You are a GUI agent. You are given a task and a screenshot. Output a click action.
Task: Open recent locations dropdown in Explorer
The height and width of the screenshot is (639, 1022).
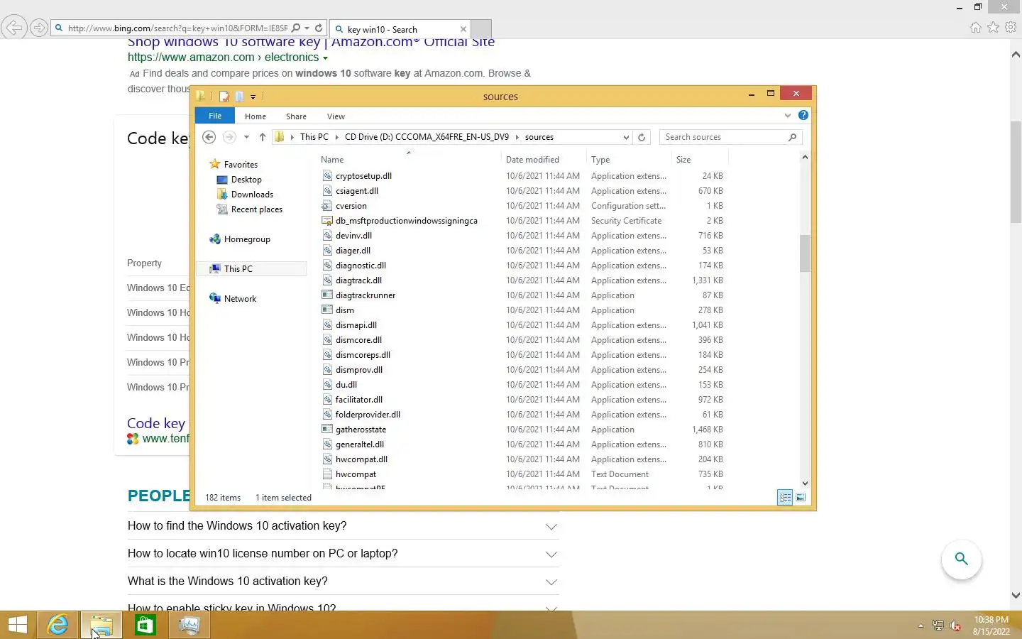[x=246, y=137]
